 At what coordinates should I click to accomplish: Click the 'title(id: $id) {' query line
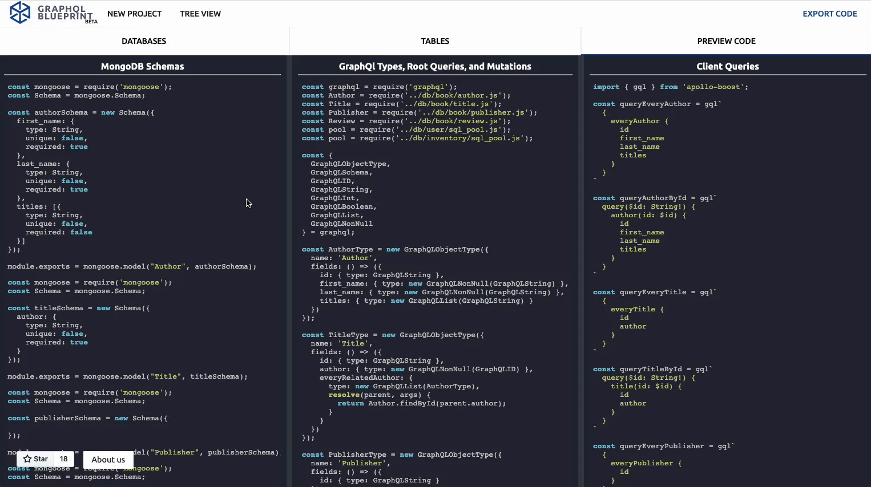pos(646,387)
